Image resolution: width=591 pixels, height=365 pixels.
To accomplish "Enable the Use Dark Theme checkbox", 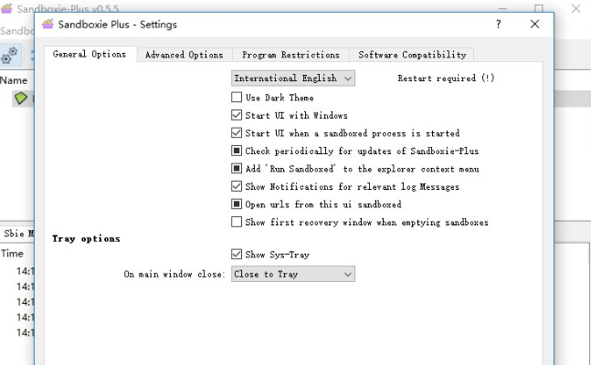I will point(237,98).
